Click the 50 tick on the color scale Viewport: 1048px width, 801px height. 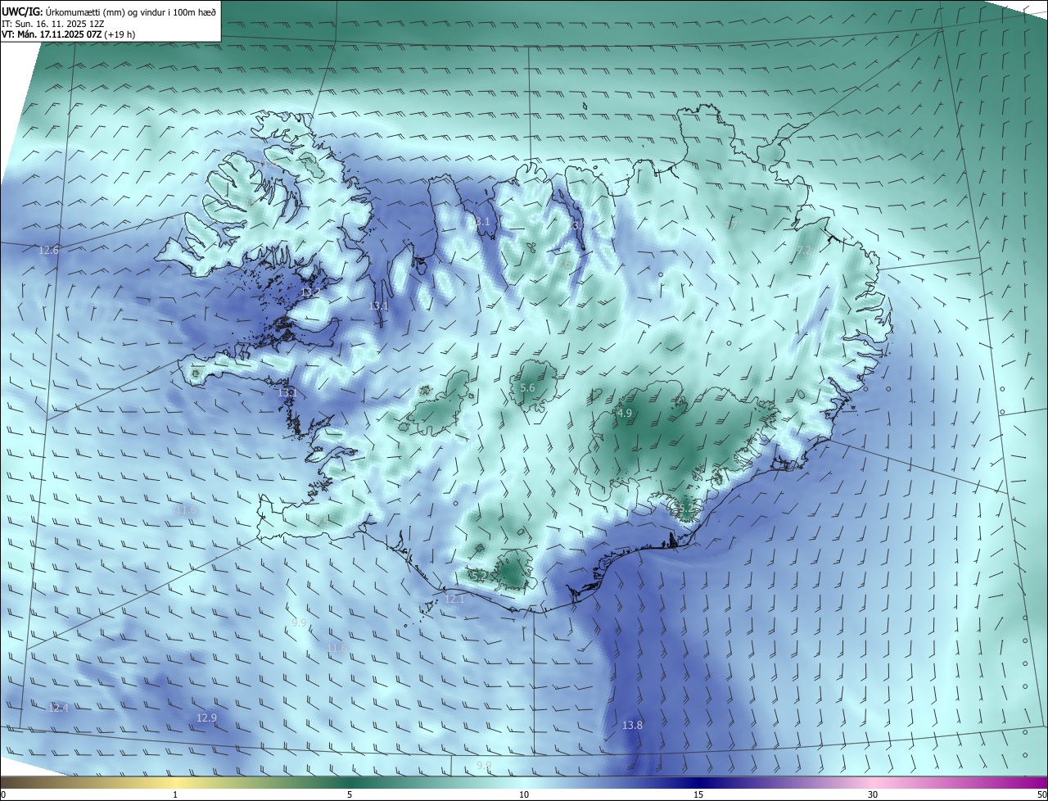[1041, 794]
